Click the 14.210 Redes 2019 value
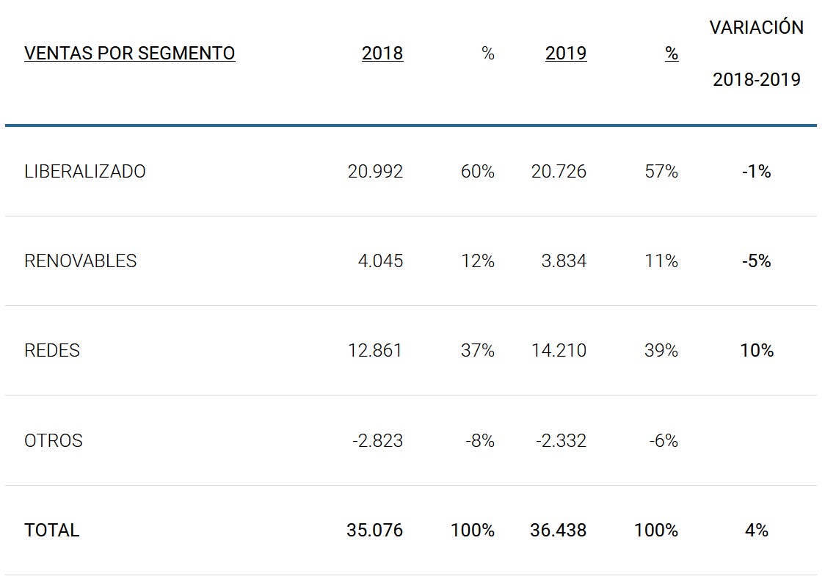Image resolution: width=825 pixels, height=579 pixels. click(x=559, y=351)
